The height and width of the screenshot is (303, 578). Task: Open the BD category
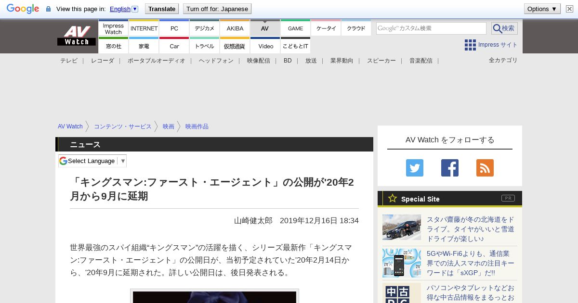[x=288, y=61]
